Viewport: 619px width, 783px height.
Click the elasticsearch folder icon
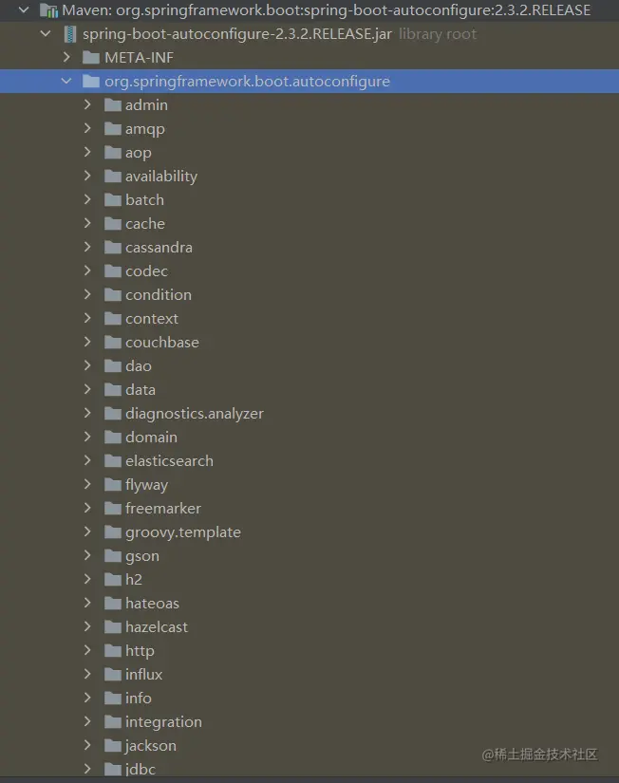tap(113, 461)
